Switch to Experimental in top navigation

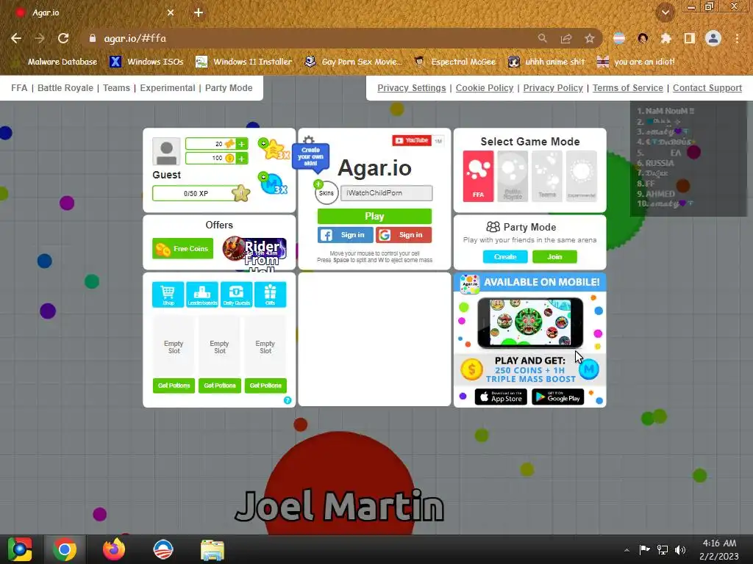168,88
